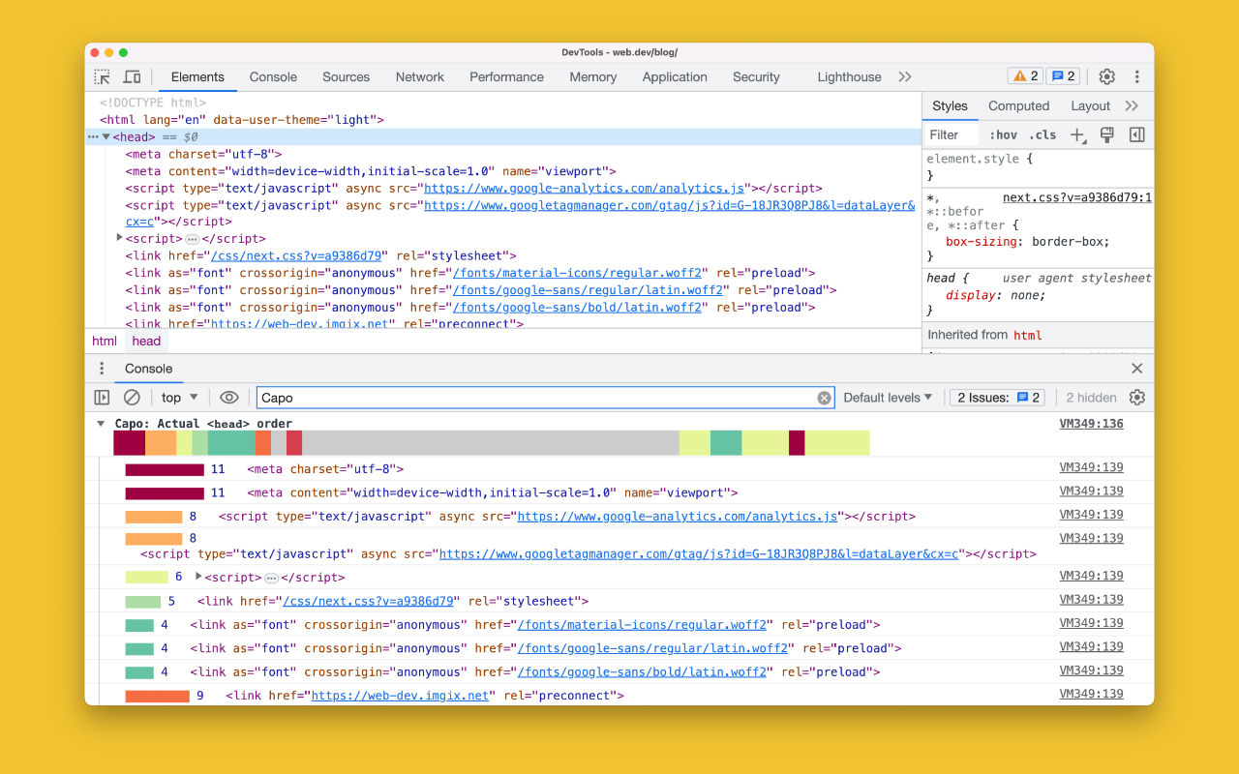Open DevTools settings gear icon
This screenshot has width=1239, height=774.
[1106, 76]
